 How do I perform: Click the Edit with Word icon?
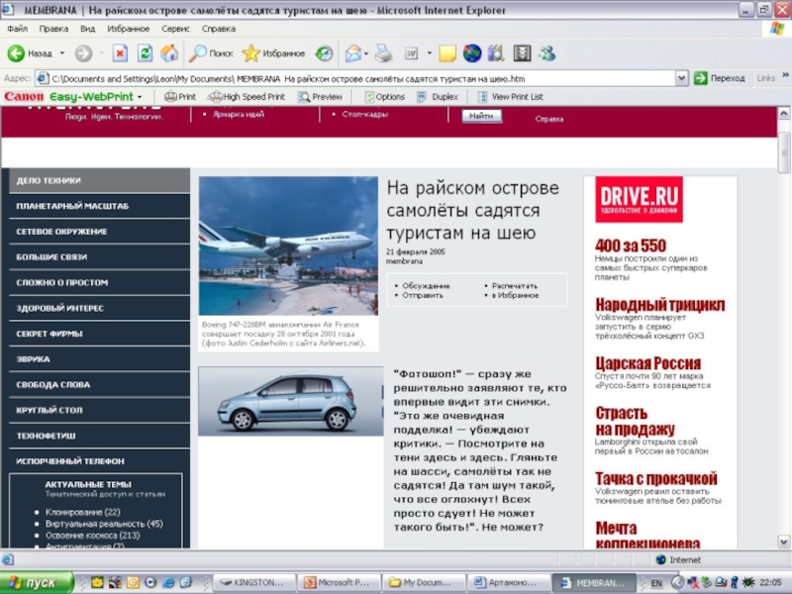tap(412, 53)
